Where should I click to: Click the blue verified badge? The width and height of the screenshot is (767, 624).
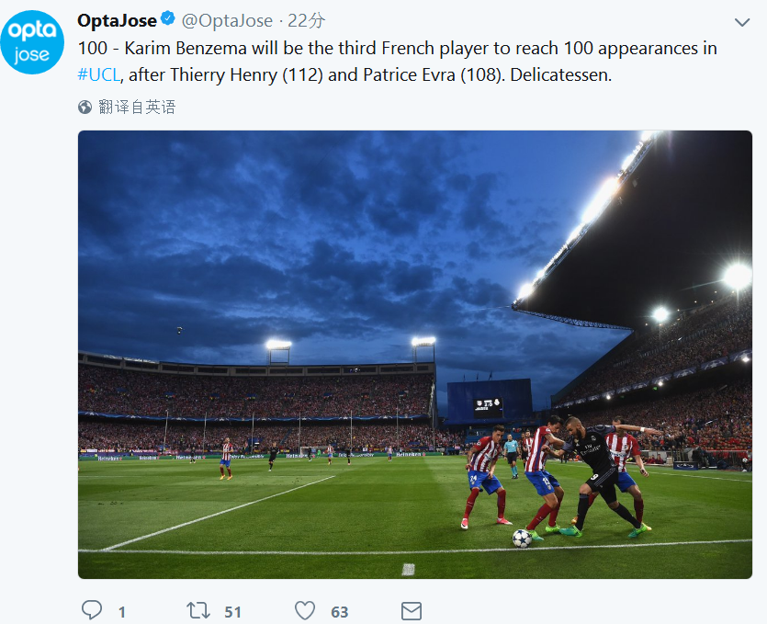pos(168,19)
